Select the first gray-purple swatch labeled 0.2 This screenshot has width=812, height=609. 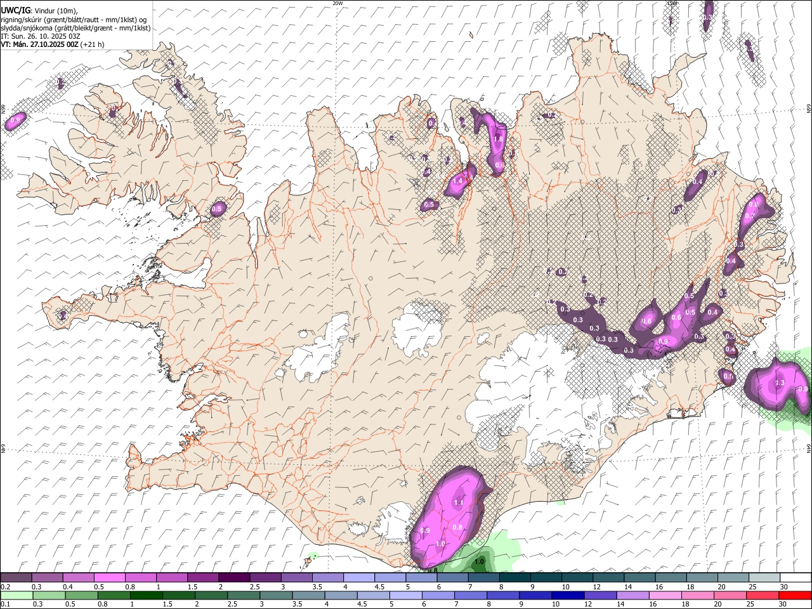click(16, 577)
